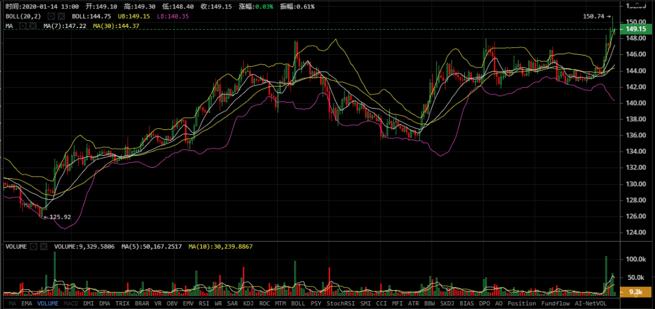Choose the BIAS indicator
Screen dimensions: 655x309
tap(467, 304)
